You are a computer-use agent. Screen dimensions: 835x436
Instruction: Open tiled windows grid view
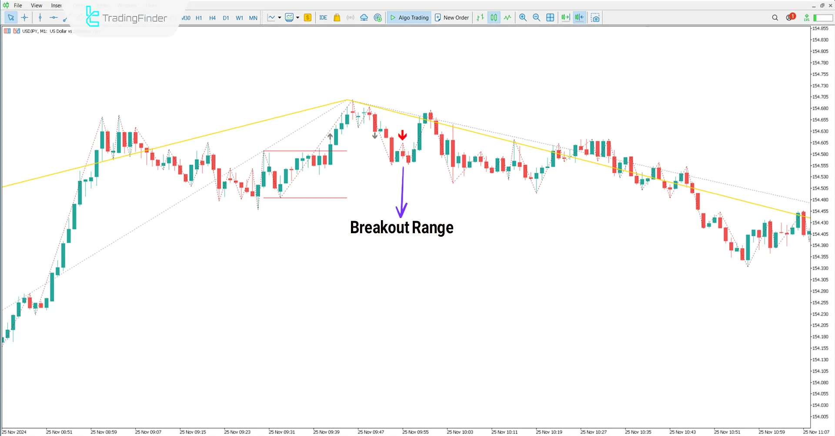[550, 17]
